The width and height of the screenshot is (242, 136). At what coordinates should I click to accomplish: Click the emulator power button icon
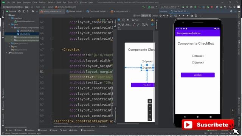tap(160, 15)
